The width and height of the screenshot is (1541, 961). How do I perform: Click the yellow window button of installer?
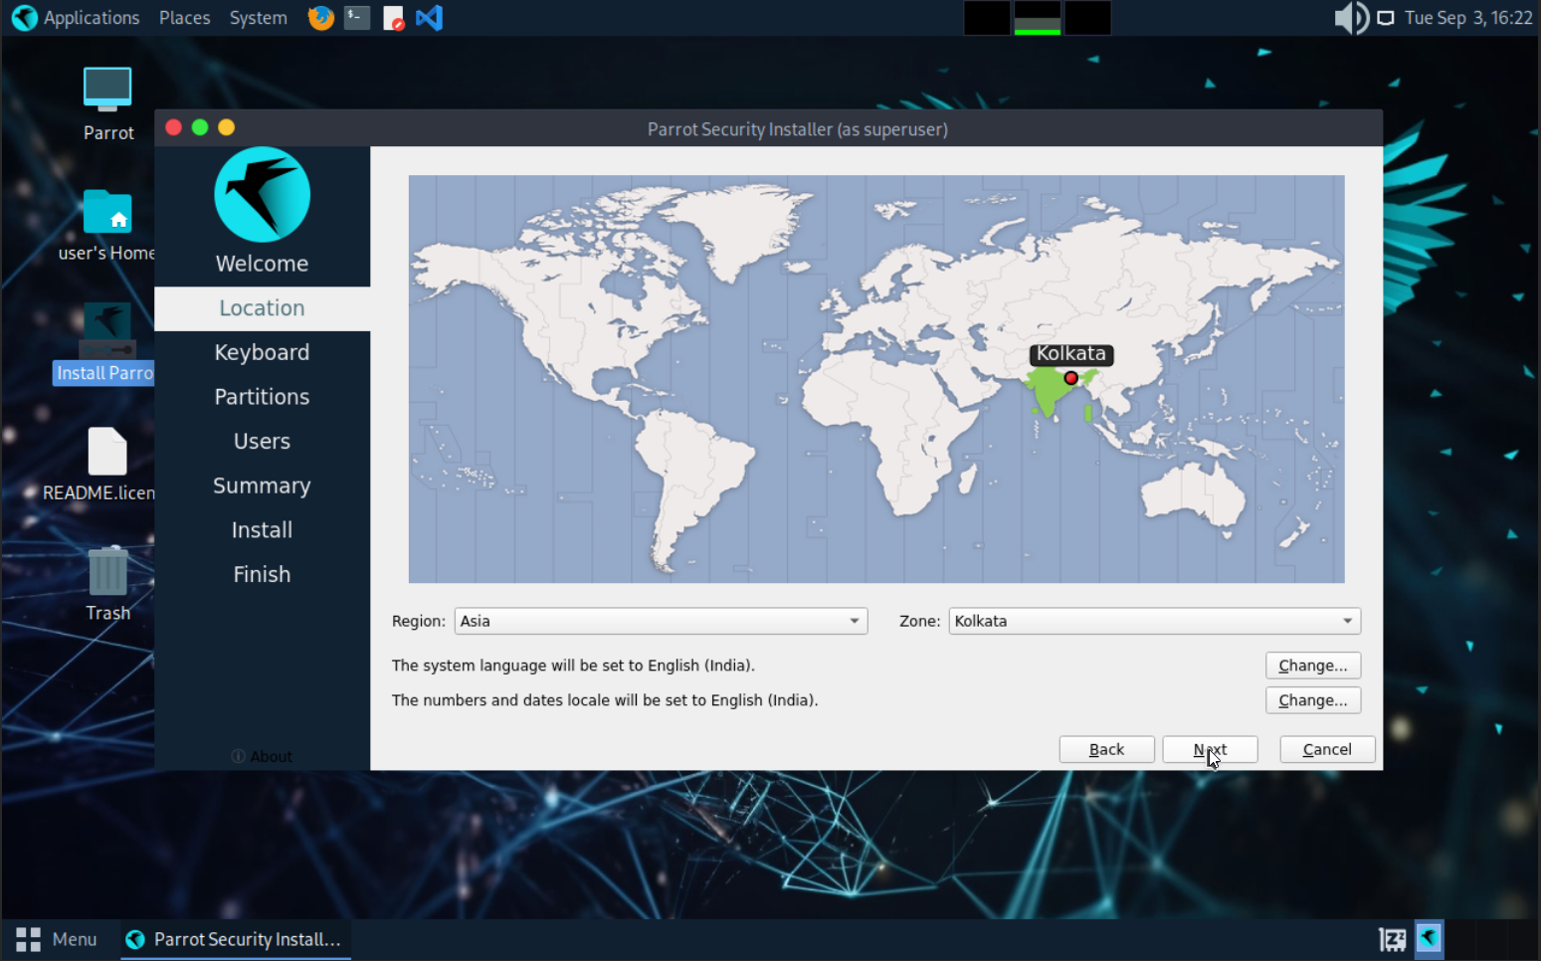pos(227,127)
